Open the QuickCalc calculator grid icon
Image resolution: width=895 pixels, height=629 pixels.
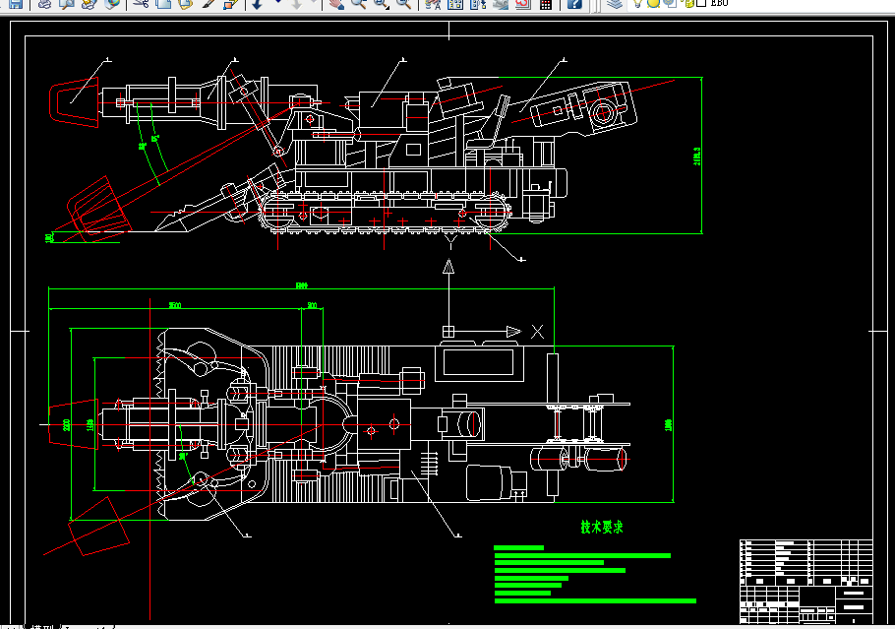(546, 3)
